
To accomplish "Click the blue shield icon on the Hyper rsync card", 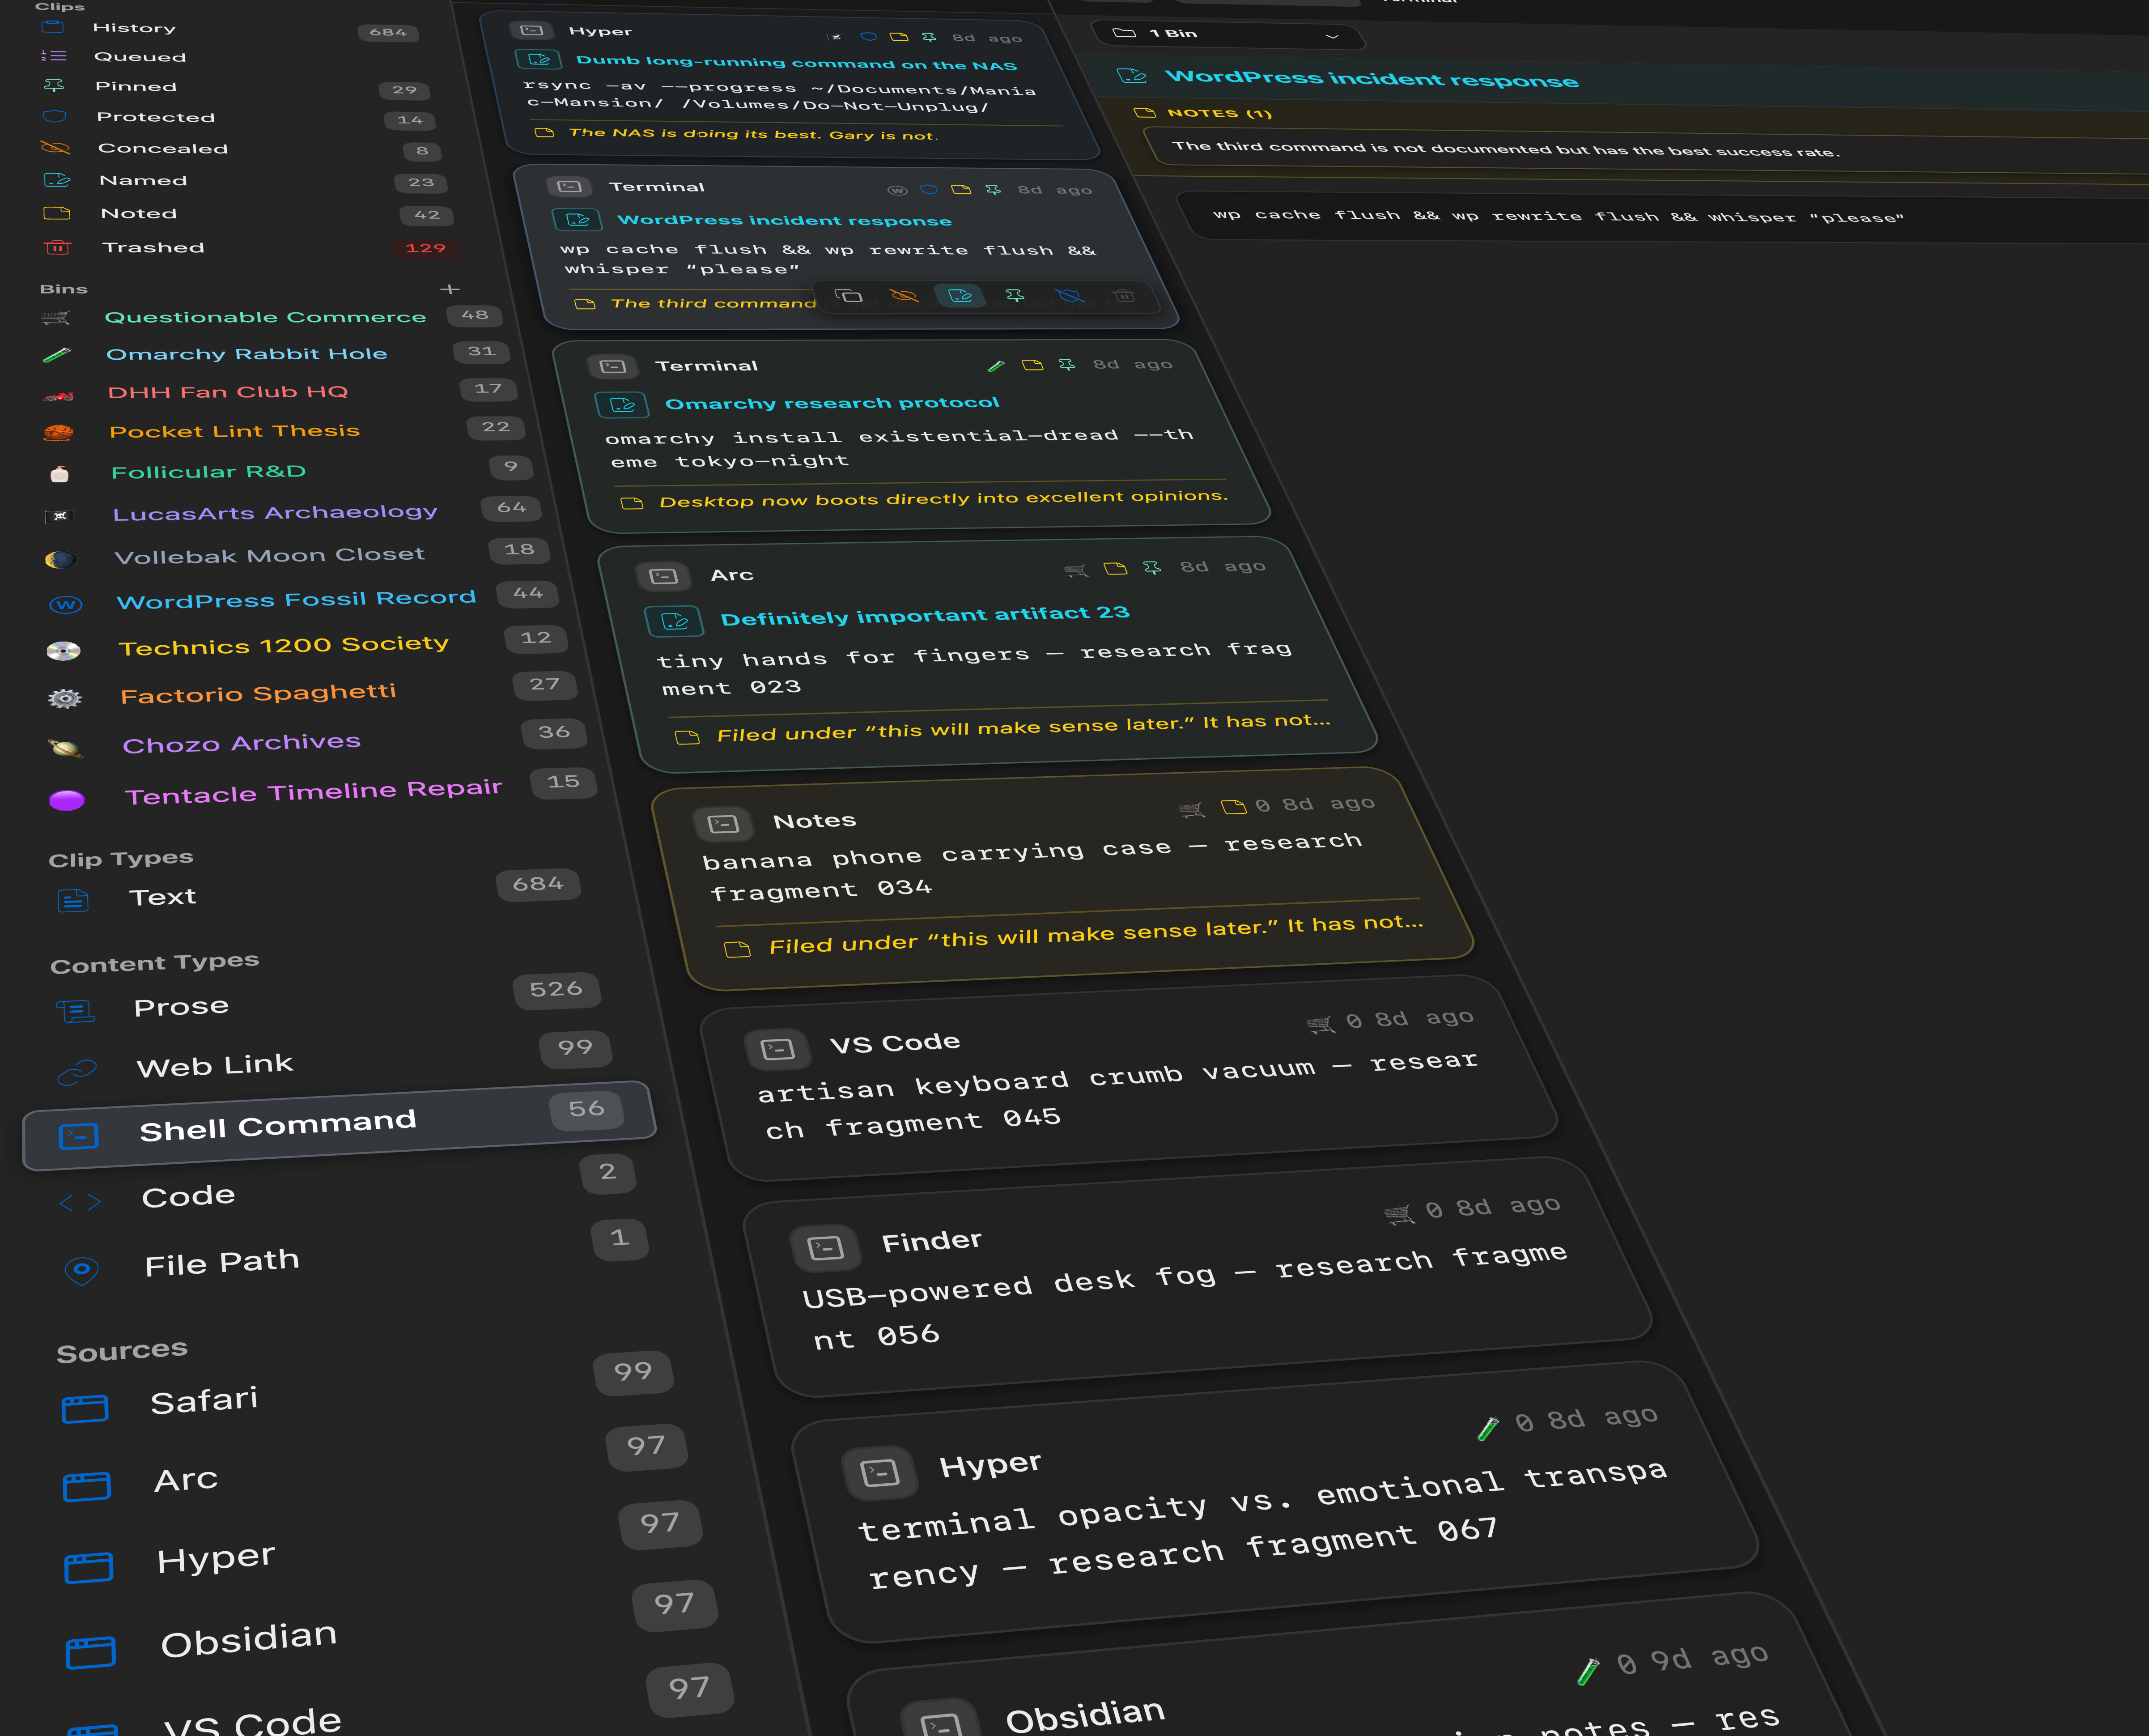I will [x=869, y=37].
